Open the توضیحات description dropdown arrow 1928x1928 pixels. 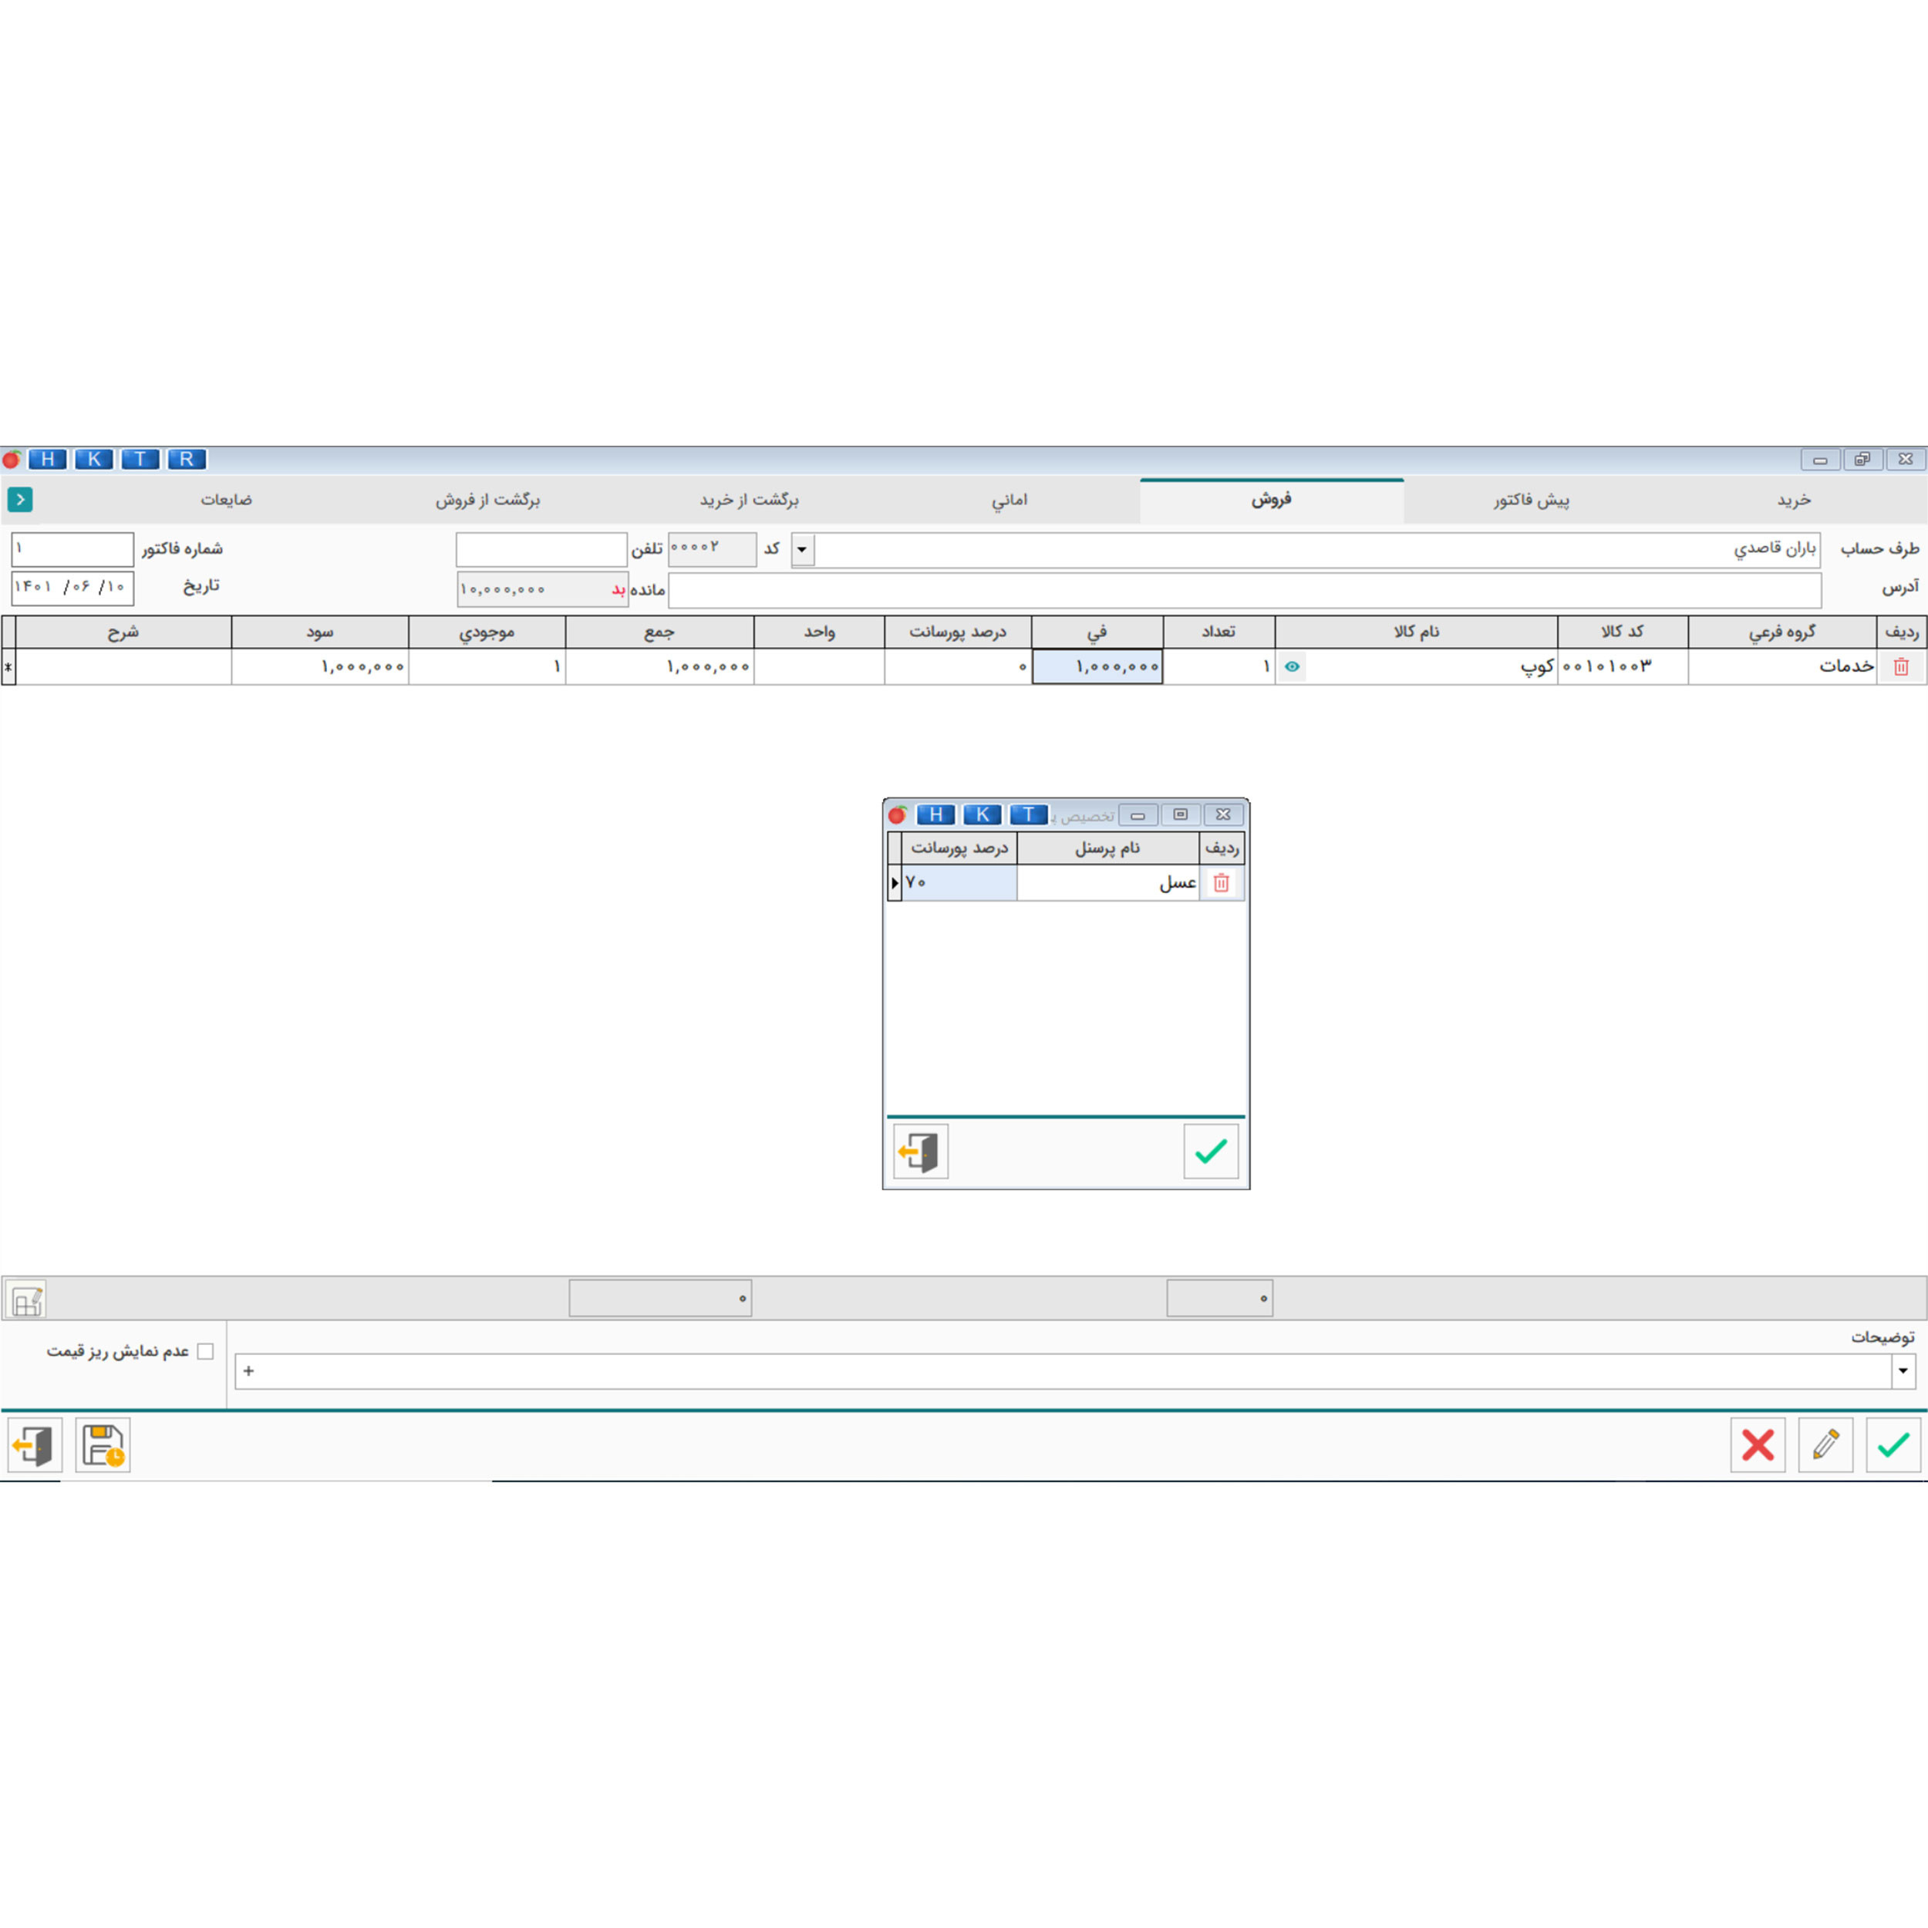[x=1903, y=1371]
